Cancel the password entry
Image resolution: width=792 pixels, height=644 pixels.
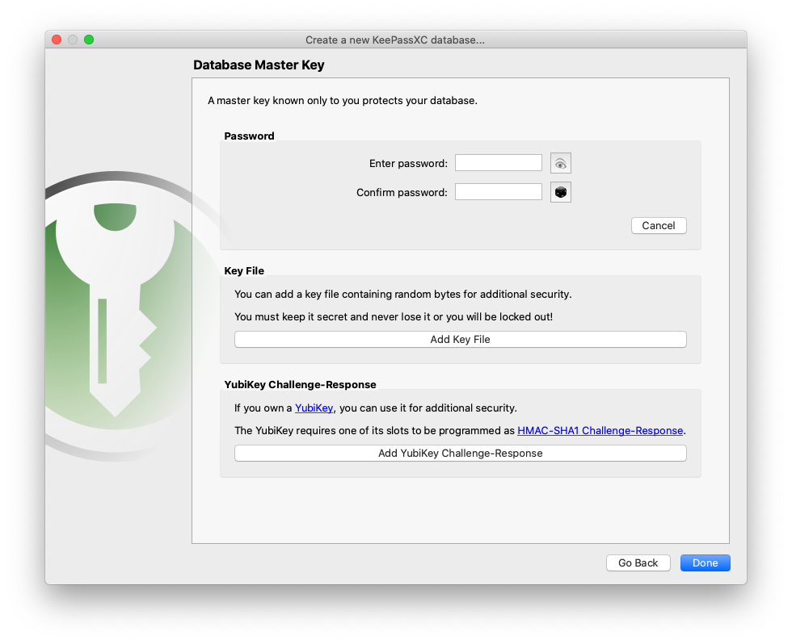(658, 225)
